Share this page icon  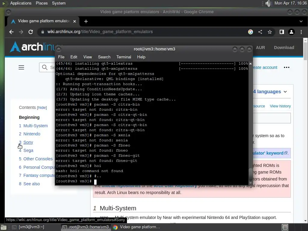click(x=260, y=32)
